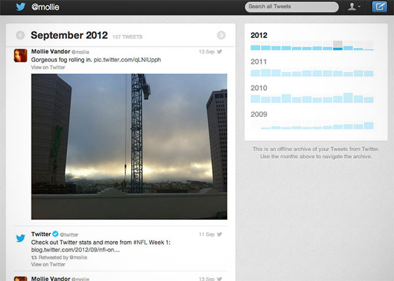Image resolution: width=394 pixels, height=281 pixels.
Task: Open the user account dropdown menu
Action: pyautogui.click(x=354, y=7)
